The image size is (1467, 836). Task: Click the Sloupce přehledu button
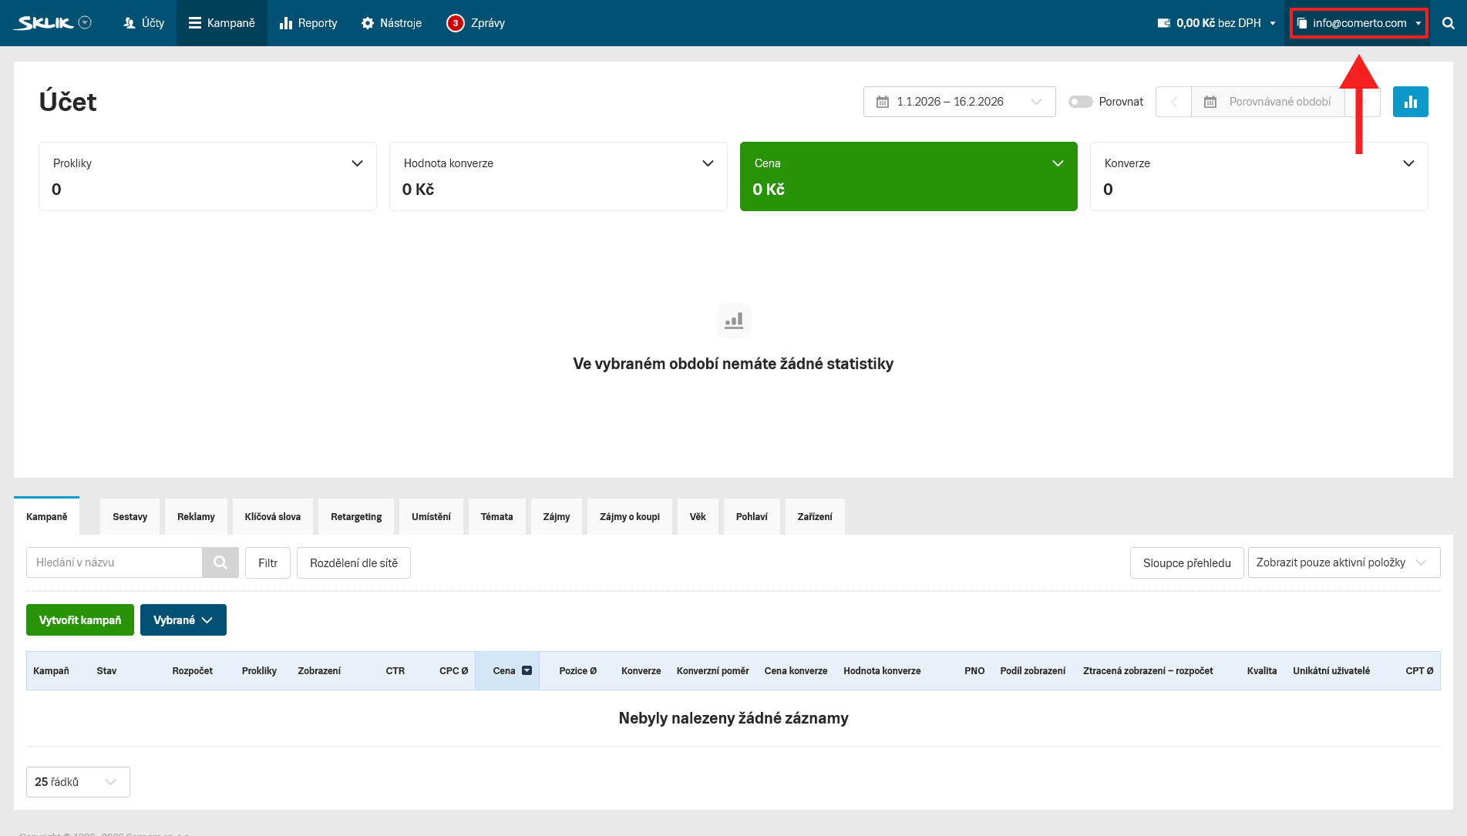[1186, 562]
